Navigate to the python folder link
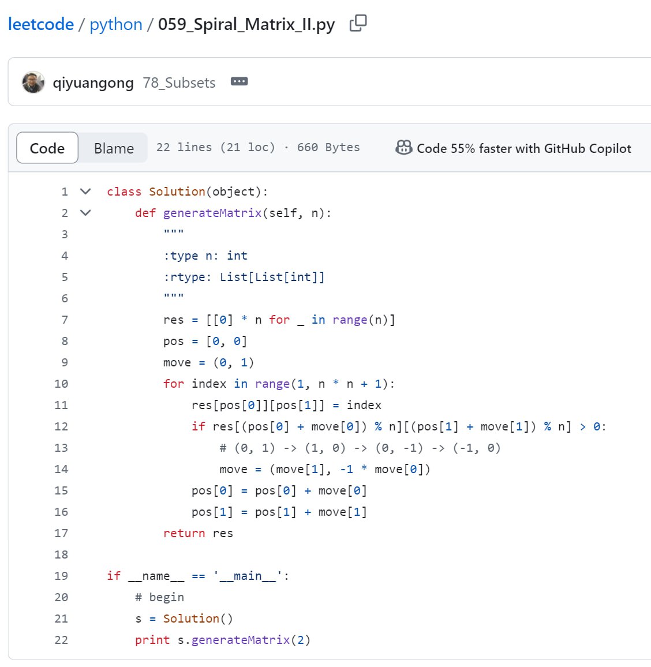This screenshot has height=667, width=651. point(116,24)
